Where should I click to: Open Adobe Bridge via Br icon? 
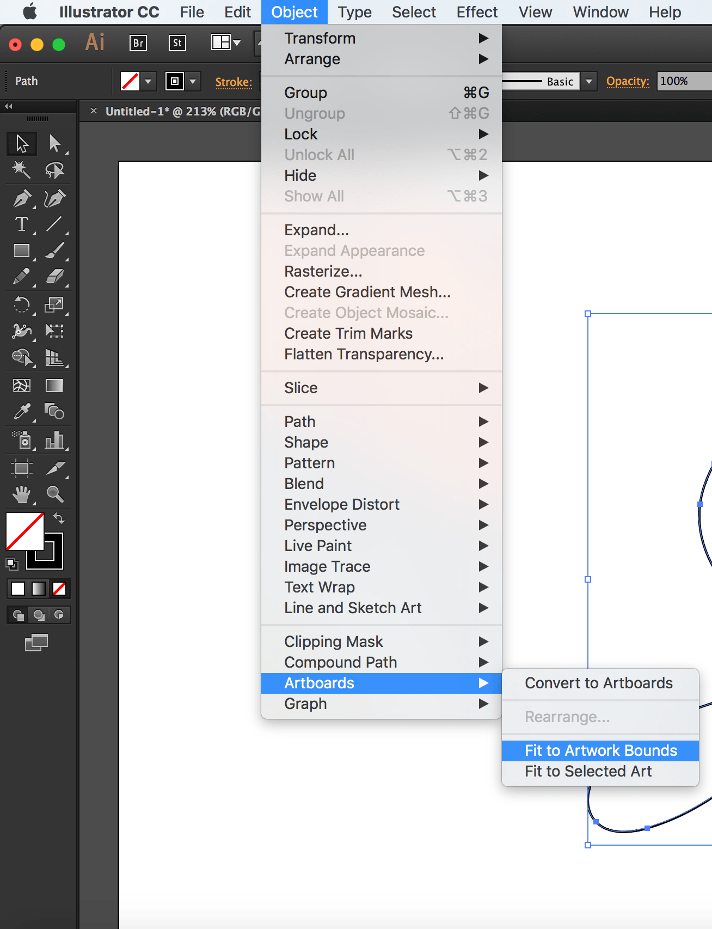coord(138,43)
